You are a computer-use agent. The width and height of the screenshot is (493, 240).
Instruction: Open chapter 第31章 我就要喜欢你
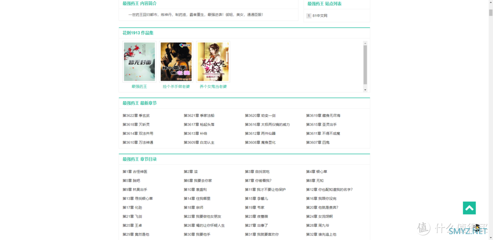[262, 235]
